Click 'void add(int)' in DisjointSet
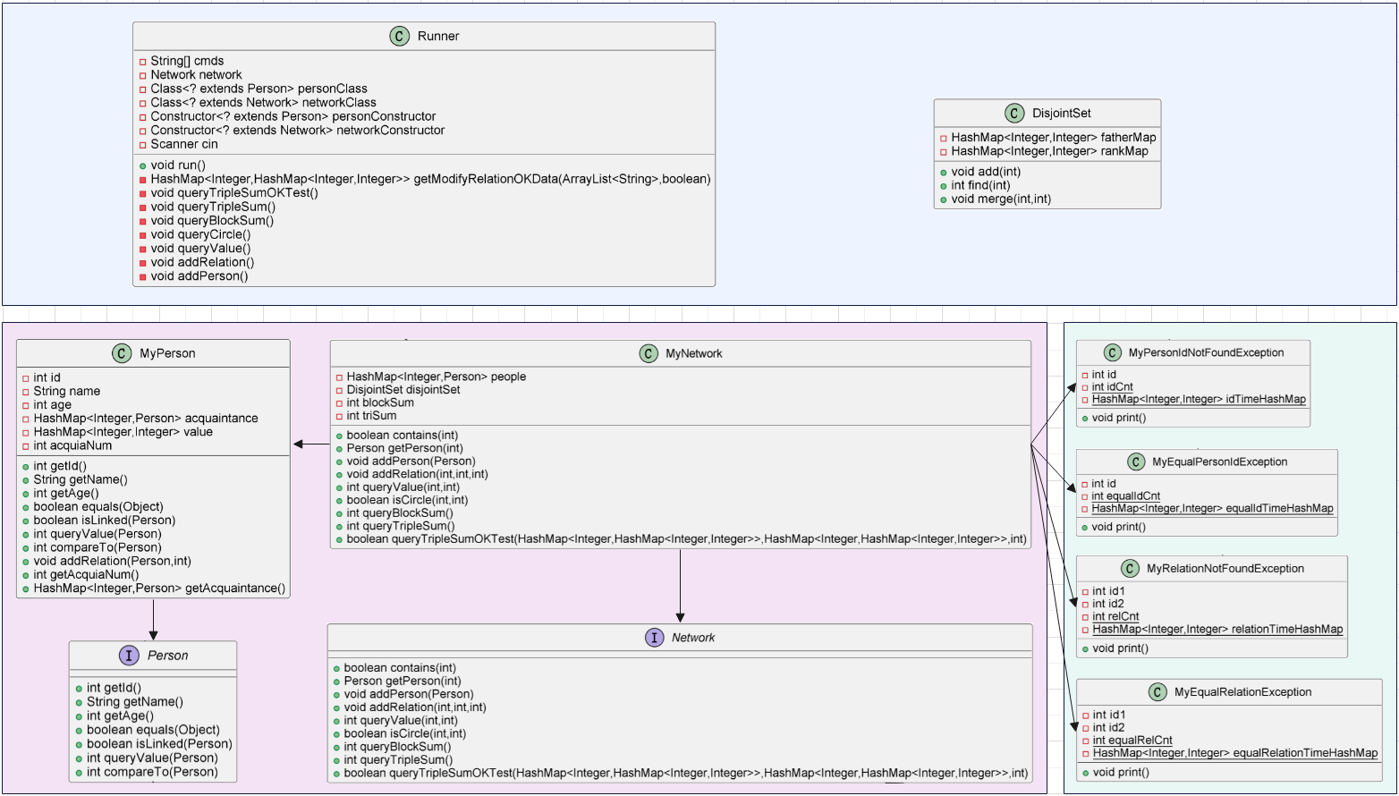Viewport: 1399px width, 796px height. tap(986, 172)
